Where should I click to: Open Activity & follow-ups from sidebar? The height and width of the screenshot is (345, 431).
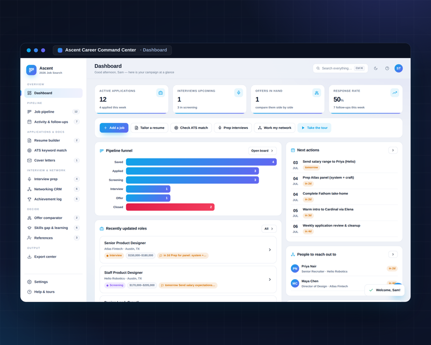[x=53, y=122]
